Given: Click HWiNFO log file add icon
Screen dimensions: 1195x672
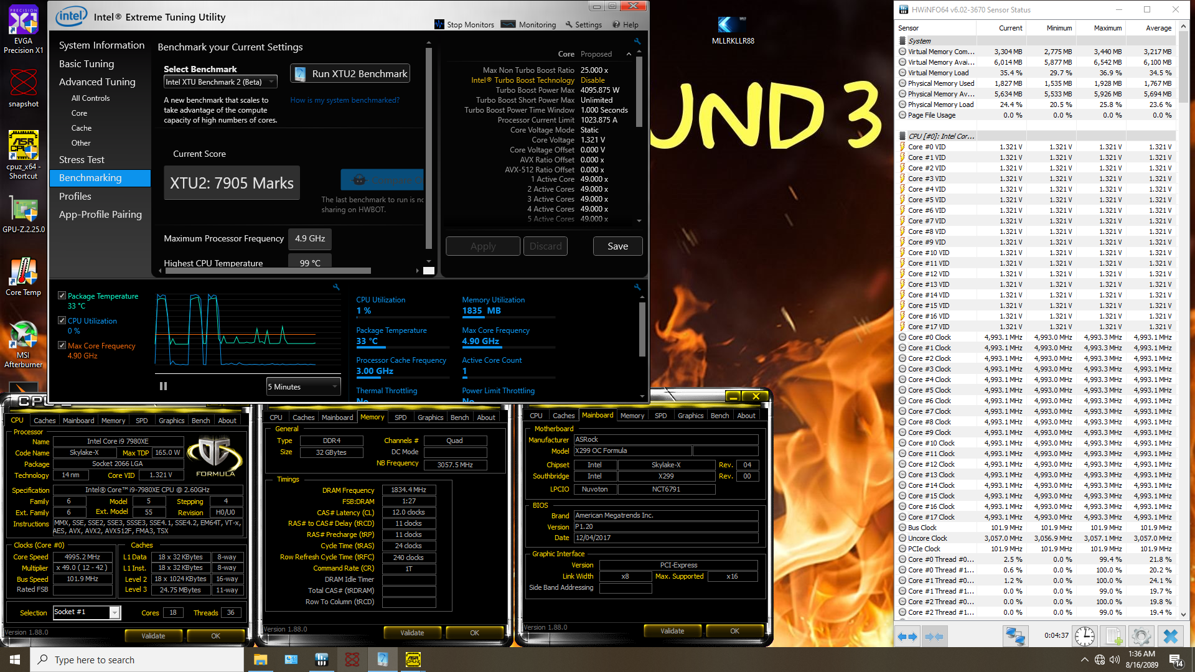Looking at the screenshot, I should (x=1113, y=636).
